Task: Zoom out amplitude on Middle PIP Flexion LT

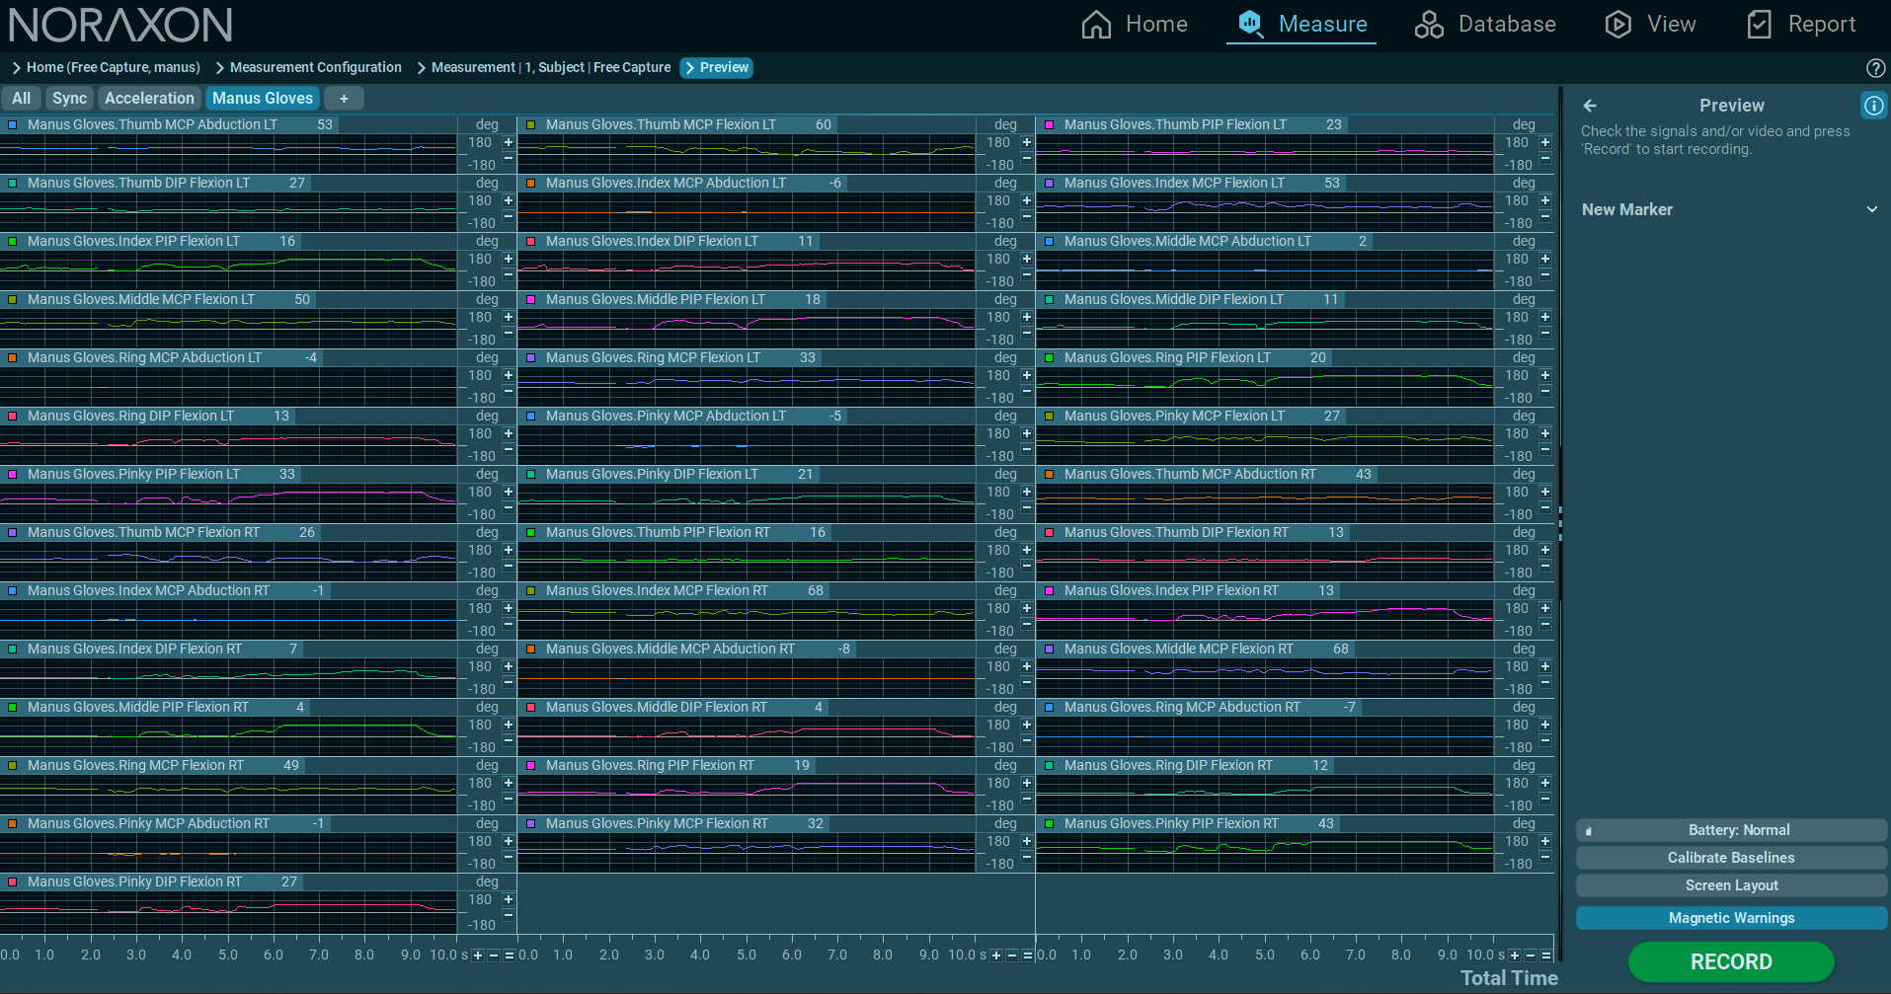Action: point(1027,333)
